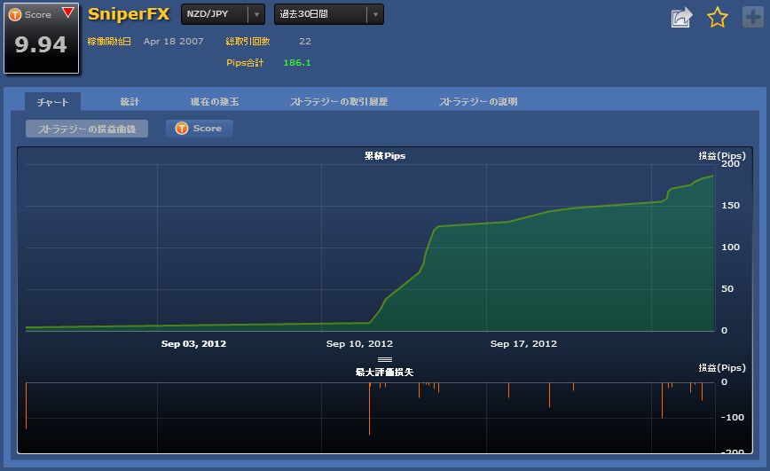Switch to ストラテジーの取引履歴 tab
770x471 pixels.
[x=339, y=102]
